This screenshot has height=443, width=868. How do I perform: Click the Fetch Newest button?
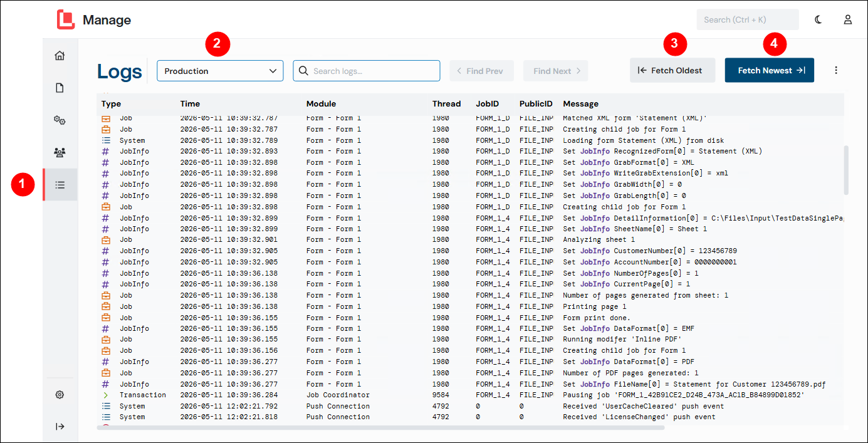click(x=770, y=70)
